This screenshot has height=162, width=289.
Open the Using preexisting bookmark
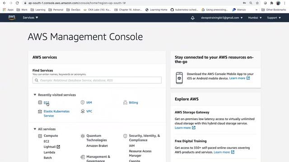point(215,10)
